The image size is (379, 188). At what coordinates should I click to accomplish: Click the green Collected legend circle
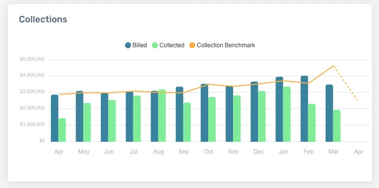click(x=155, y=45)
